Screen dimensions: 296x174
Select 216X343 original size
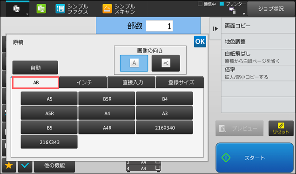tap(49, 142)
